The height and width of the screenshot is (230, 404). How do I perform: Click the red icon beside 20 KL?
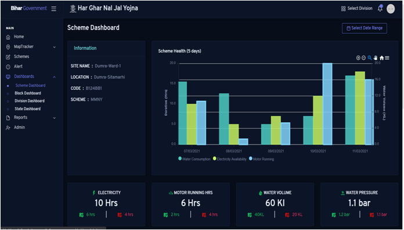click(287, 215)
